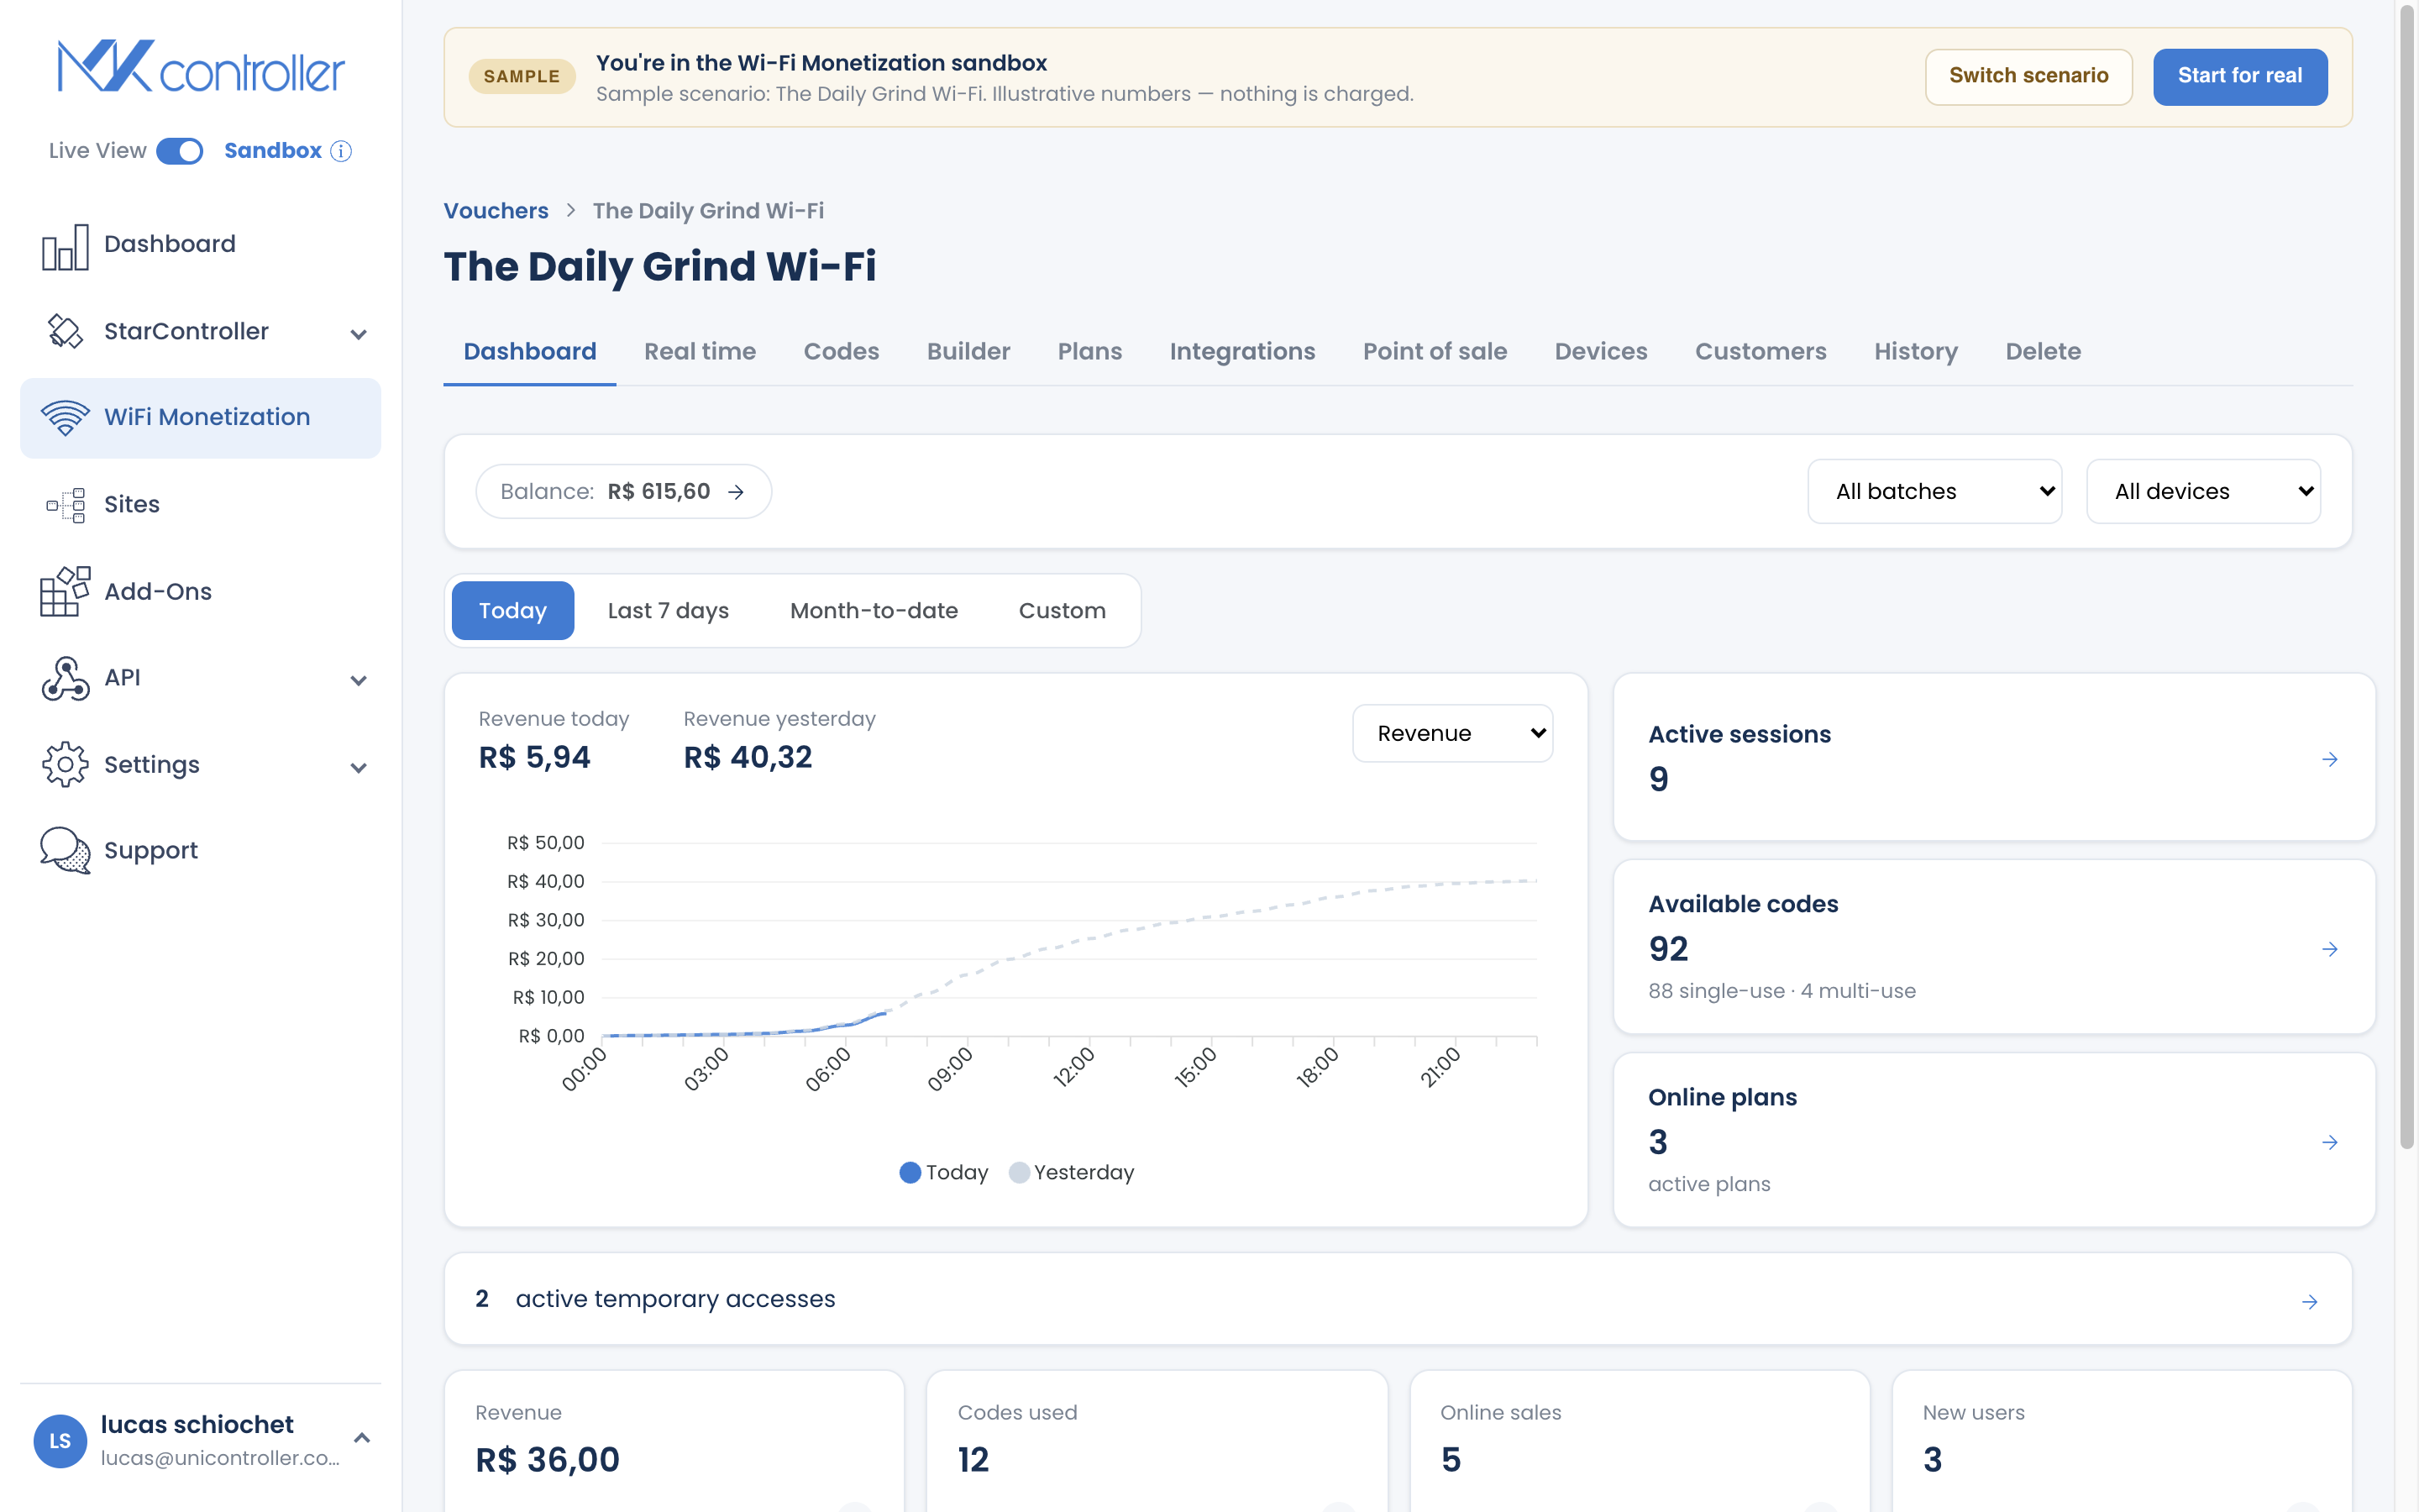
Task: Click the Settings gear icon
Action: 65,764
